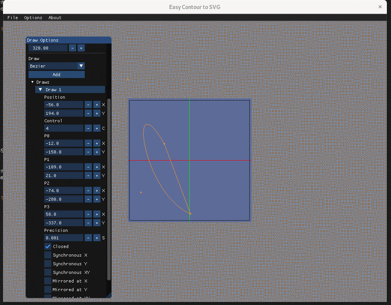This screenshot has height=305, width=391.
Task: Enable Synchronous X checkbox
Action: [48, 255]
